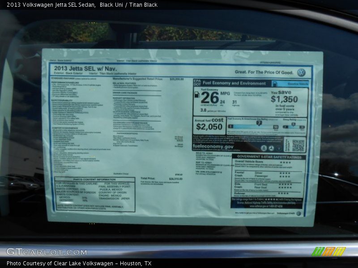Click the '$1,350' savings amount
Image resolution: width=358 pixels, height=268 pixels.
284,99
